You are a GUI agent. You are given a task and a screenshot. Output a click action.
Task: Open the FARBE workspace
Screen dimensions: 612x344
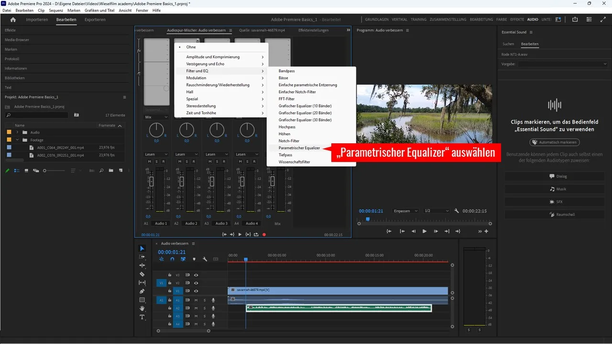click(502, 20)
